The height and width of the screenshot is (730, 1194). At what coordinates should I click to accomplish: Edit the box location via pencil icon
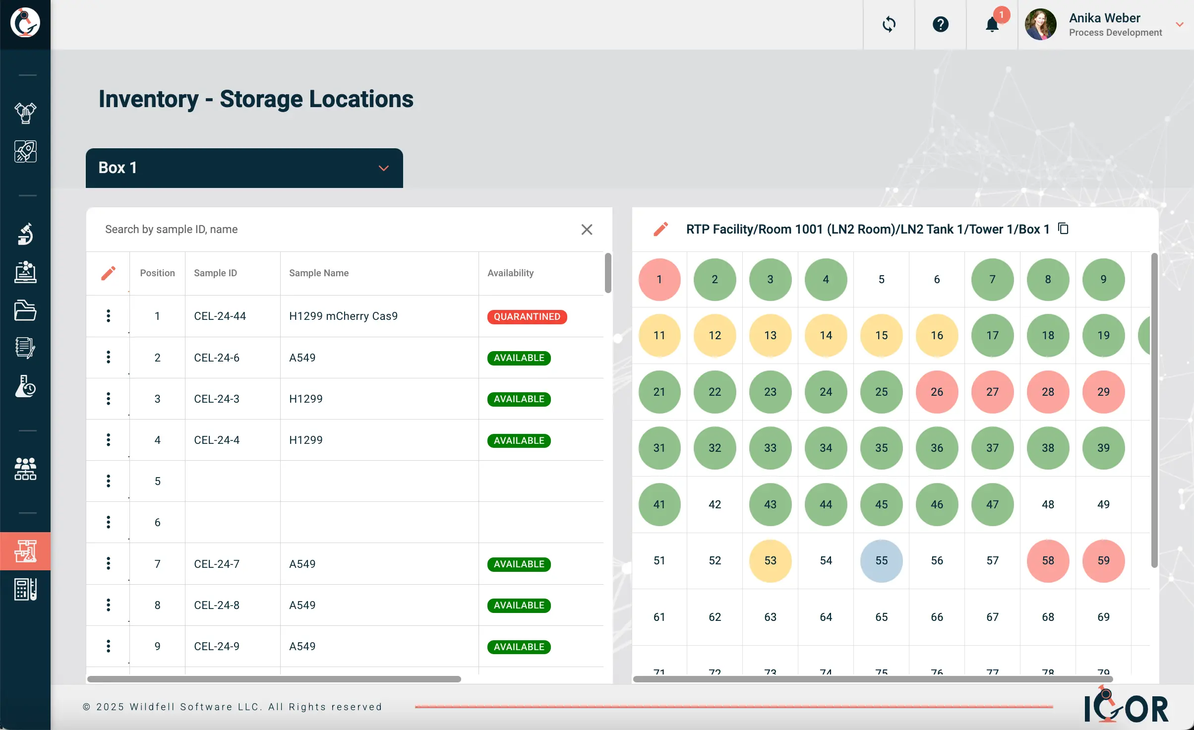(660, 229)
